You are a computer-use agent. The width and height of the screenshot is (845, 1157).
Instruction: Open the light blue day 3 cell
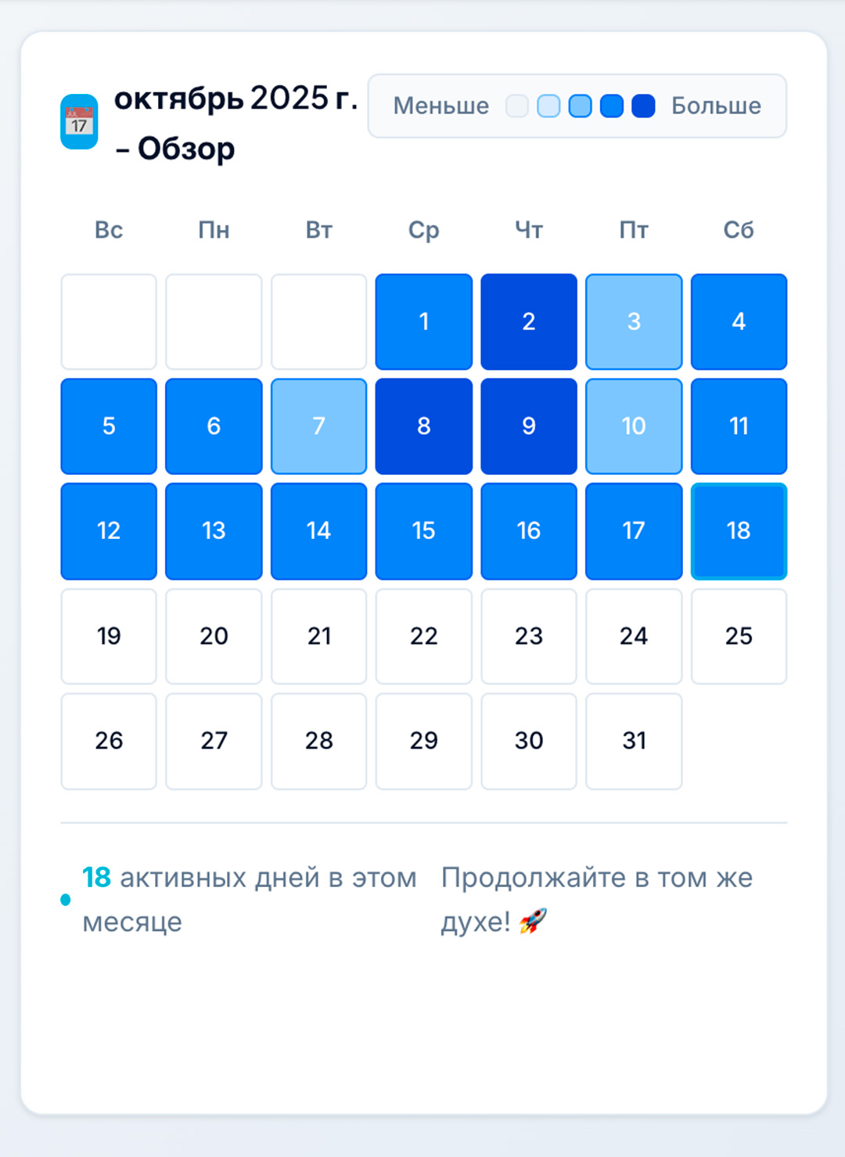pyautogui.click(x=634, y=322)
